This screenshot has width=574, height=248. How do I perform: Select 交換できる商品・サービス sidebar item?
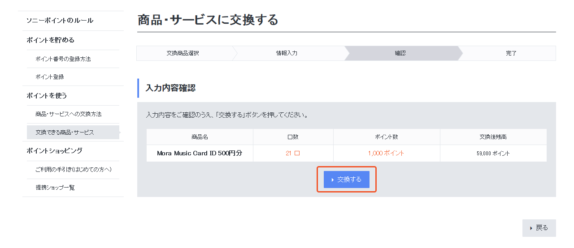65,133
